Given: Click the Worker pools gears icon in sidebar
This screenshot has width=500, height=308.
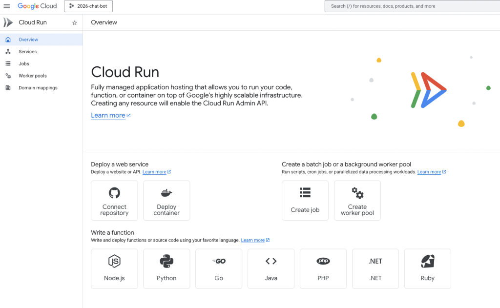Looking at the screenshot, I should point(8,76).
